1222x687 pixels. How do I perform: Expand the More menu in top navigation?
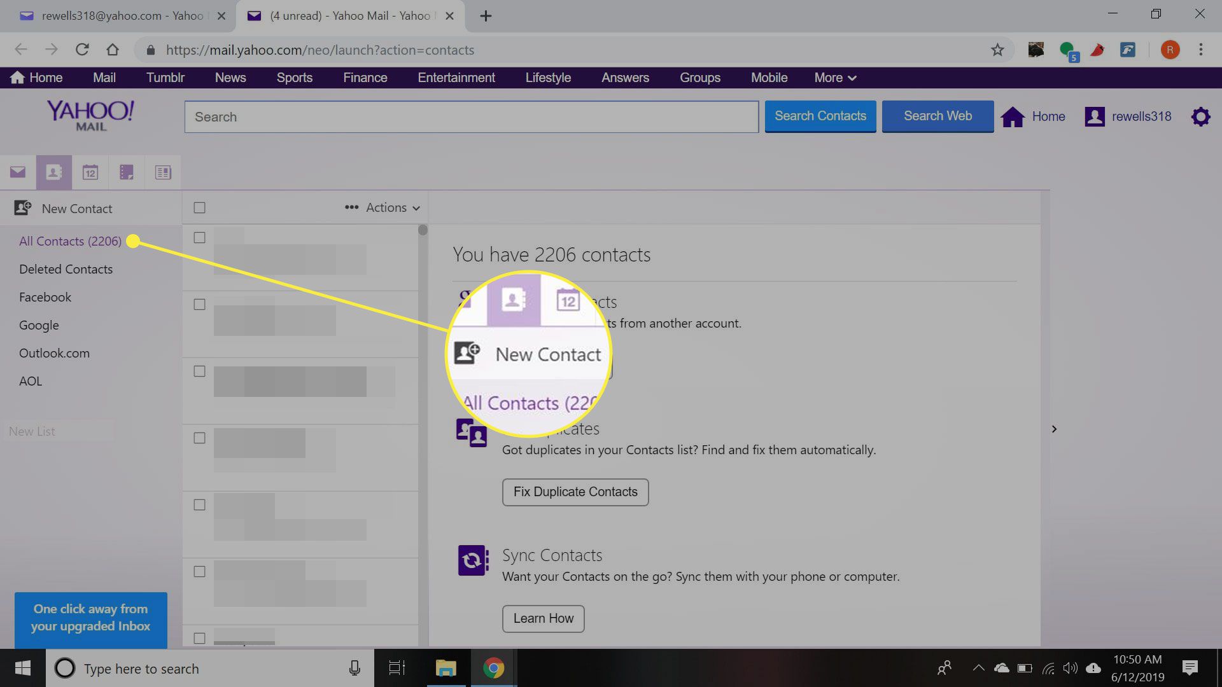coord(835,78)
